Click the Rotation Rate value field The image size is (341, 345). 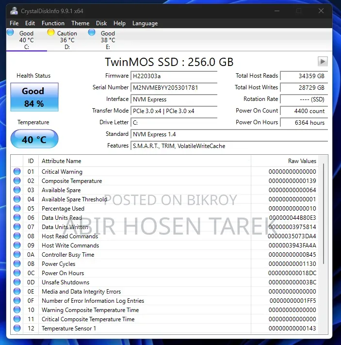coord(304,99)
